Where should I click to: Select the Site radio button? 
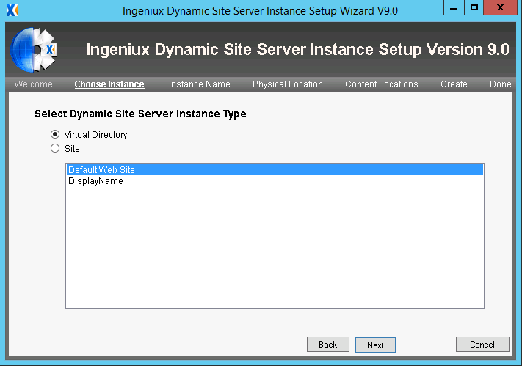55,148
